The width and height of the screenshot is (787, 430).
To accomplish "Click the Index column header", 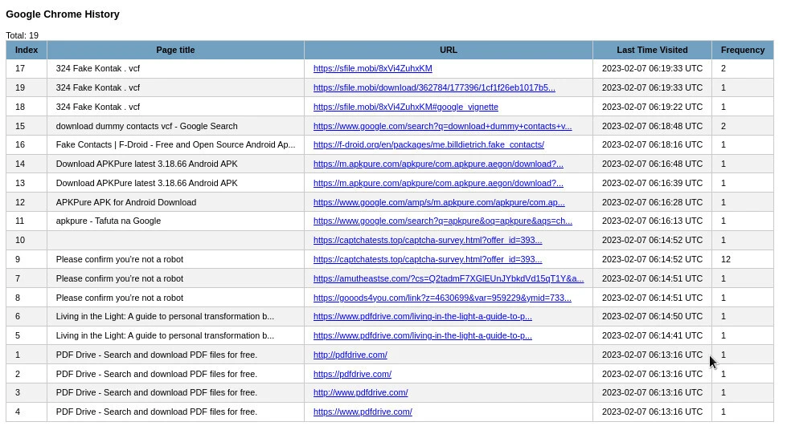I will point(27,50).
